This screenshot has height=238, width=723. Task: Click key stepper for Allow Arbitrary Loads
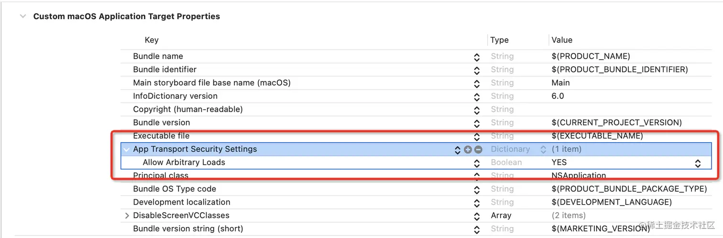point(477,163)
